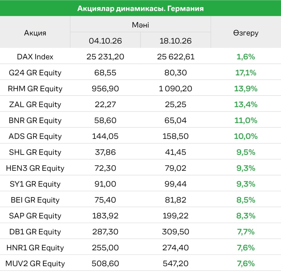
Task: Select the 'SAP GR Equity' row label
Action: click(x=35, y=216)
